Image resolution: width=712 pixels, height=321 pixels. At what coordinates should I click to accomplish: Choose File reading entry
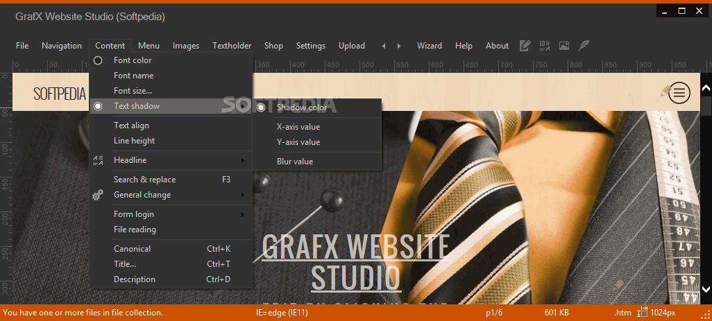(171, 229)
